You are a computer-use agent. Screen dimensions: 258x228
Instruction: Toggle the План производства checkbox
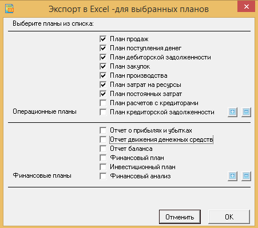coord(103,75)
